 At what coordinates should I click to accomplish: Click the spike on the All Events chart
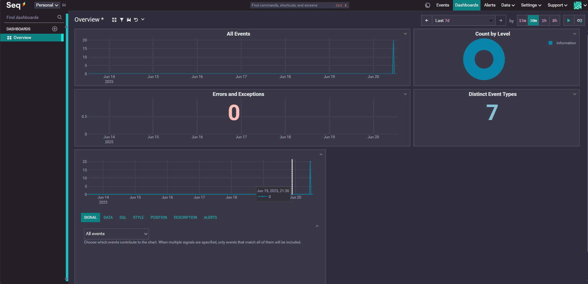point(393,57)
